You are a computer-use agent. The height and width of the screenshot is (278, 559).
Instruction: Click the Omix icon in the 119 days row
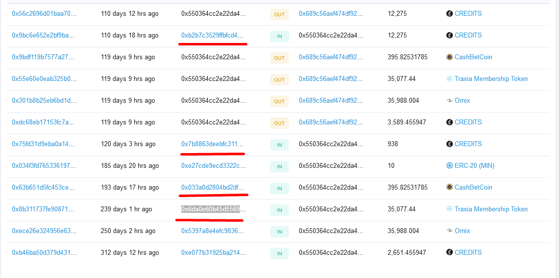pyautogui.click(x=449, y=101)
